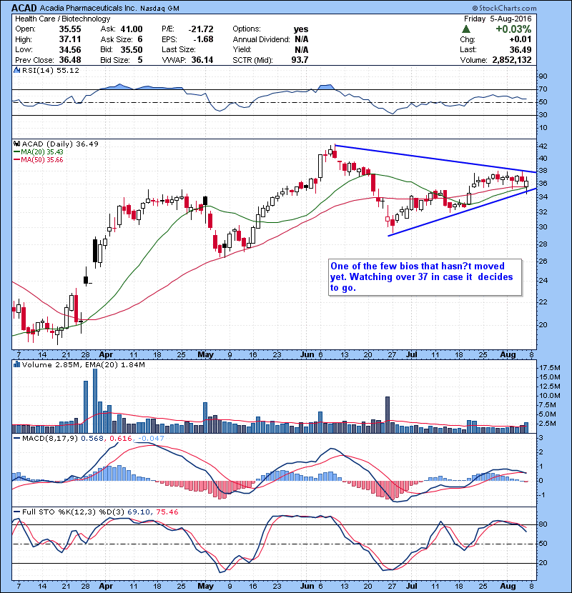Select the Volume figure 2,852,132
Screen dimensions: 572x593
512,60
